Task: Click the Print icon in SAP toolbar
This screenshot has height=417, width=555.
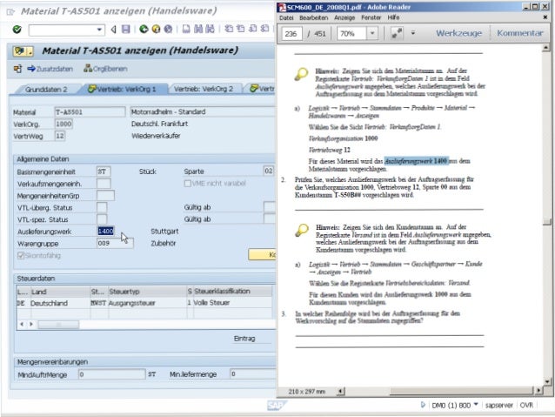Action: tap(186, 30)
